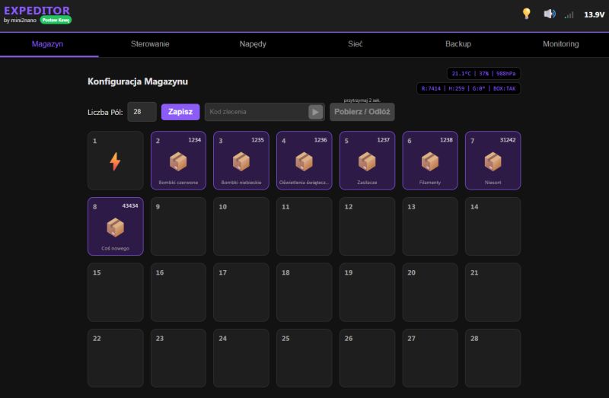Select empty storage slot 10
This screenshot has width=609, height=398.
(x=241, y=226)
